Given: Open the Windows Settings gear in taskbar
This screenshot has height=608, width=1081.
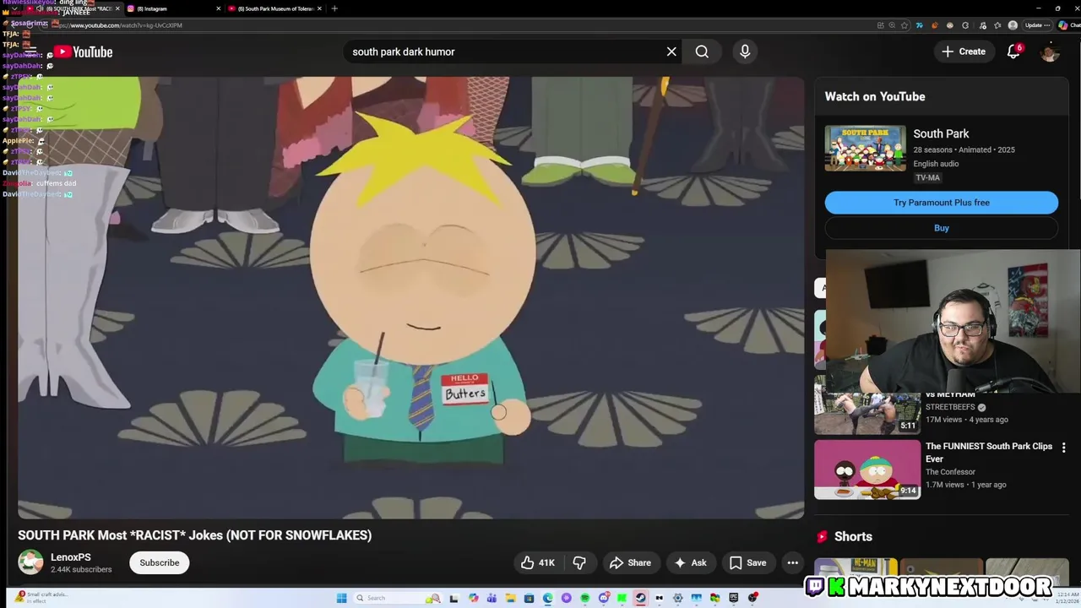Looking at the screenshot, I should coord(677,598).
